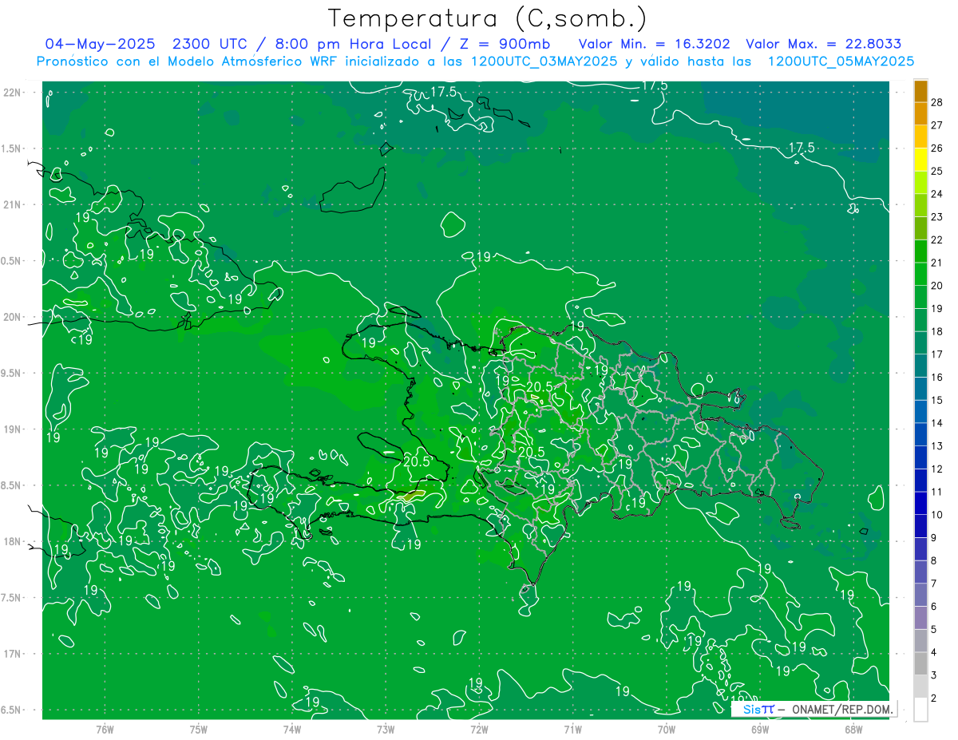
Task: Click the colorbar label "10"
Action: (x=937, y=514)
